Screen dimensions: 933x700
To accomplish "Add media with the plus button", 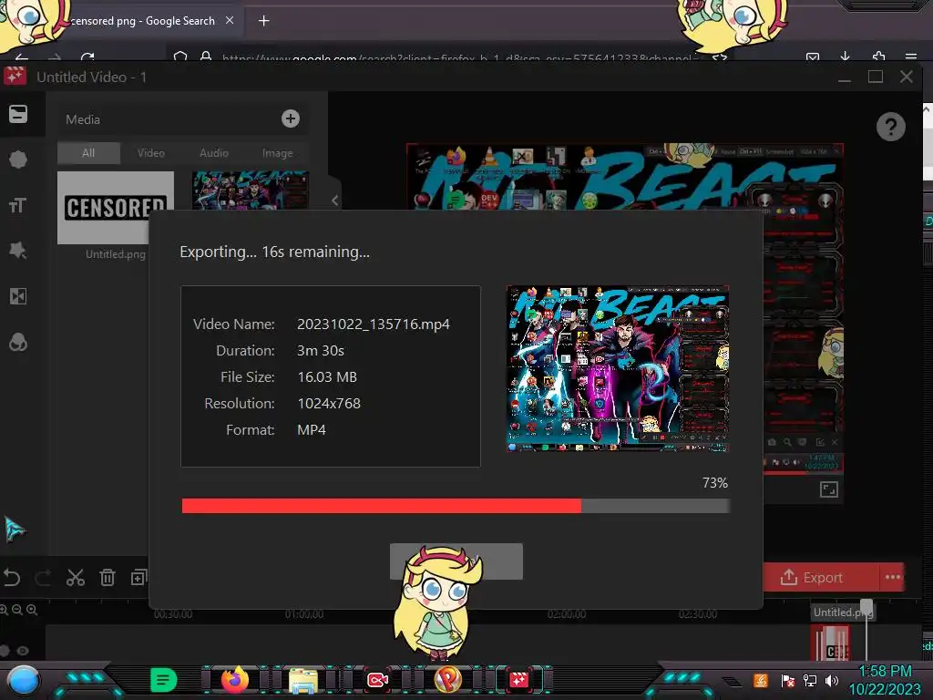I will click(x=291, y=118).
